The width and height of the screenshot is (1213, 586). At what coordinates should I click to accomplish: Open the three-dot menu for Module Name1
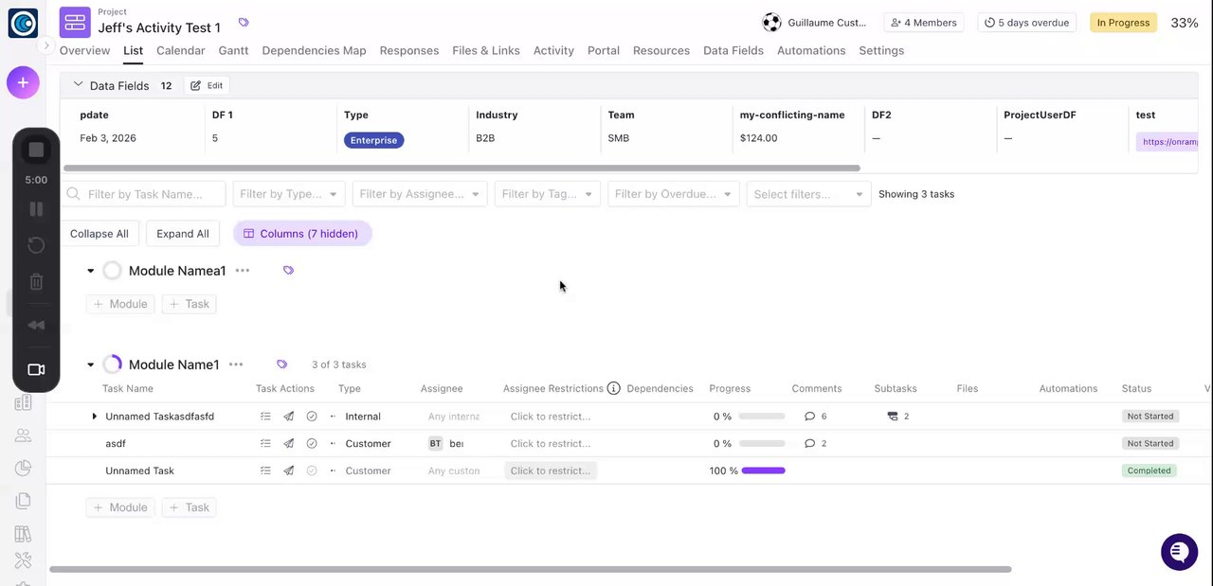tap(236, 364)
